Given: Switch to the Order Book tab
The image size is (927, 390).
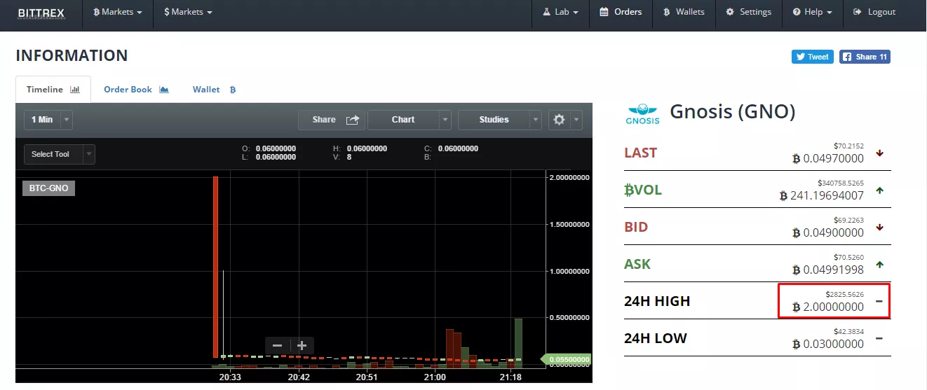Looking at the screenshot, I should (x=136, y=90).
